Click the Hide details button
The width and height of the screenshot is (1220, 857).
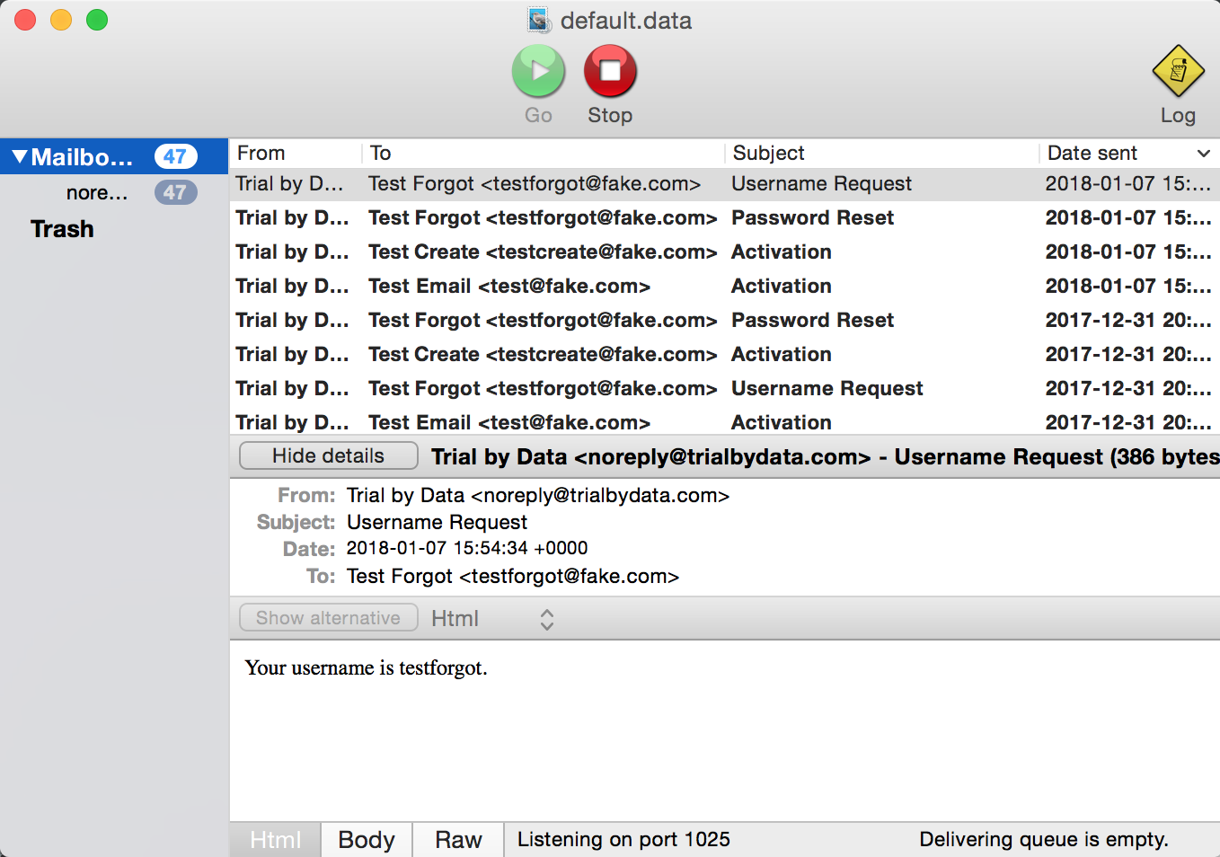coord(328,455)
